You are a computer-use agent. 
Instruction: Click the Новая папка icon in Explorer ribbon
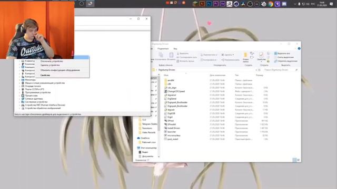click(x=245, y=55)
